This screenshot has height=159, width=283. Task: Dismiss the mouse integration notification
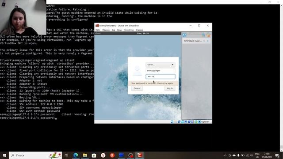[x=208, y=41]
